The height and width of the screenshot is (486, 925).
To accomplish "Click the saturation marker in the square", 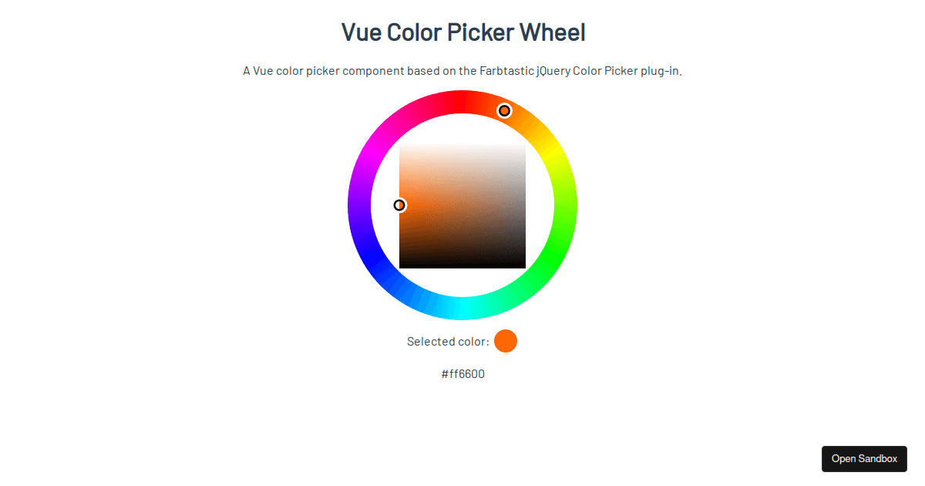I will click(399, 205).
